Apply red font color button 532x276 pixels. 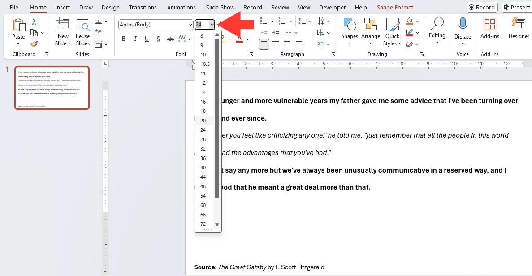pos(239,39)
